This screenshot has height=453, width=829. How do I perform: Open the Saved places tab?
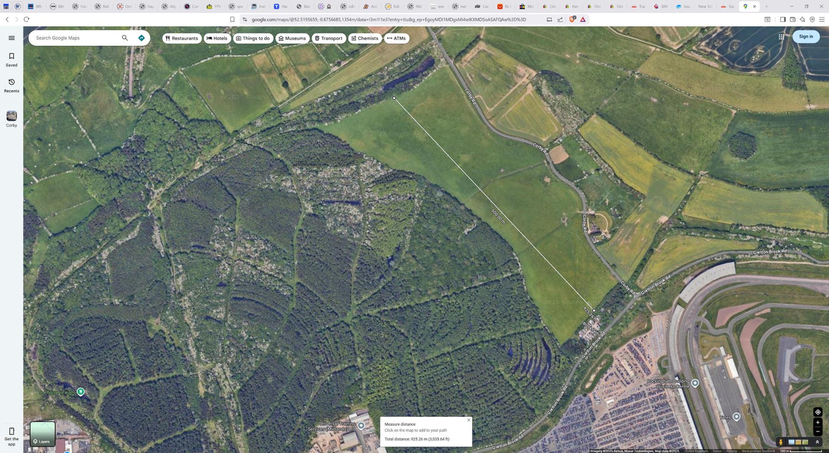tap(12, 60)
